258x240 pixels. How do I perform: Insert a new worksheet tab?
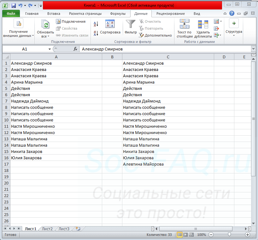coord(78,229)
